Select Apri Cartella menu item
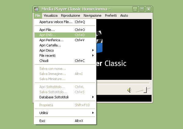Image resolution: width=183 pixels, height=129 pixels. coord(50,45)
